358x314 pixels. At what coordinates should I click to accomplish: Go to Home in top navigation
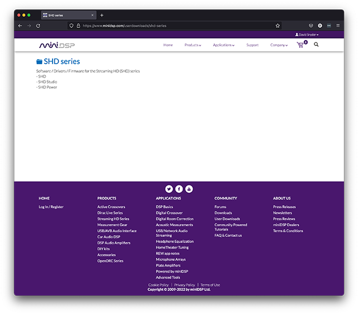click(168, 45)
